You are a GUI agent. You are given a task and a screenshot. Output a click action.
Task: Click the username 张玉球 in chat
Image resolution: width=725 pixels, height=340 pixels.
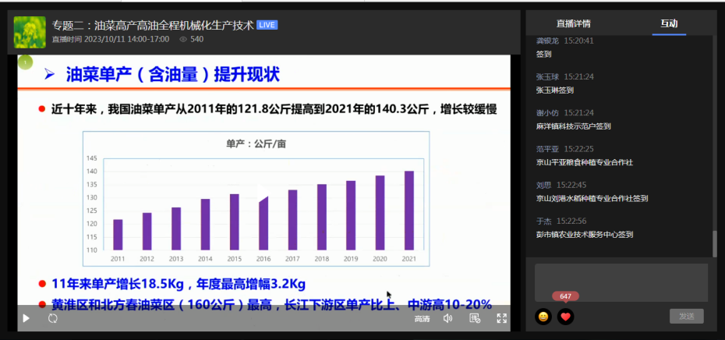547,77
